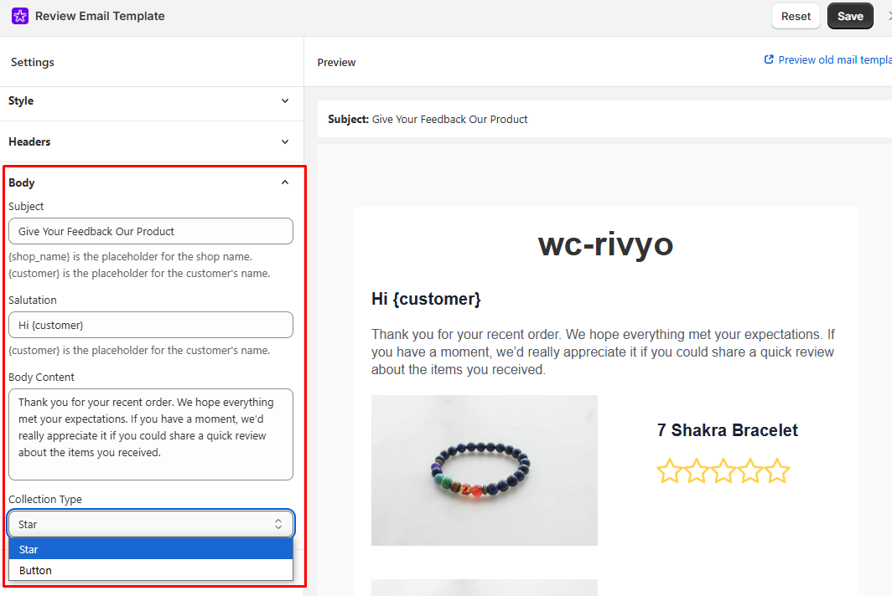892x596 pixels.
Task: Click the Hi {customer} greeting in preview
Action: [426, 299]
